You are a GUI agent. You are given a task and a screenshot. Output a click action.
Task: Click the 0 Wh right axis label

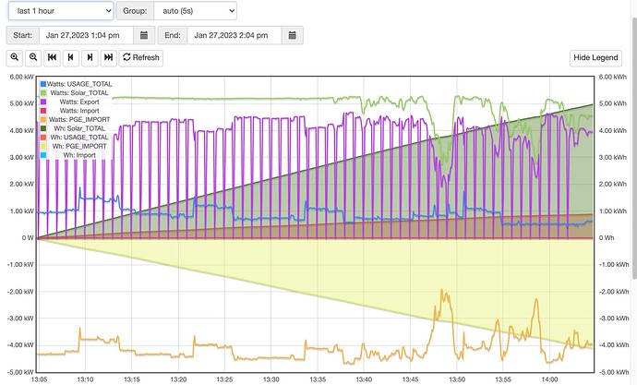tap(607, 238)
